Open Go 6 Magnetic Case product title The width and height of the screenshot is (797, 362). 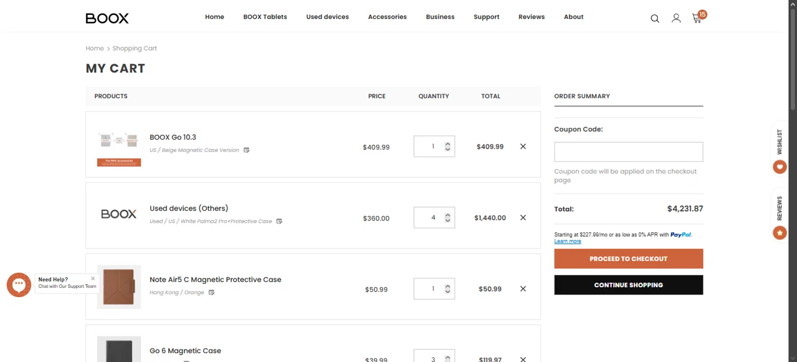[x=185, y=350]
